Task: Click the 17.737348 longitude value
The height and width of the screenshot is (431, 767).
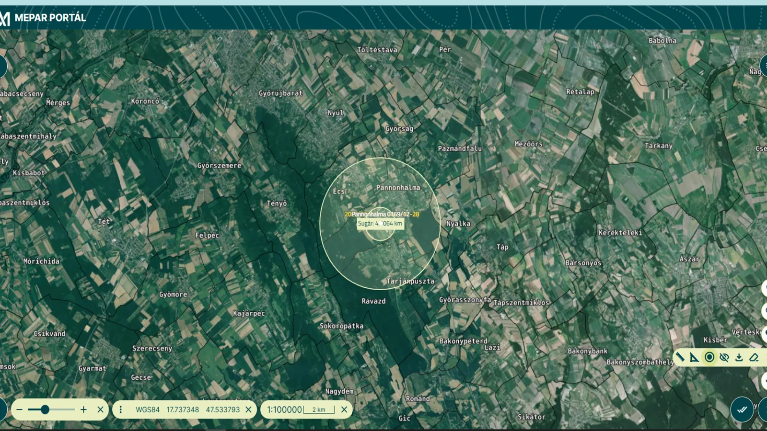Action: tap(183, 410)
